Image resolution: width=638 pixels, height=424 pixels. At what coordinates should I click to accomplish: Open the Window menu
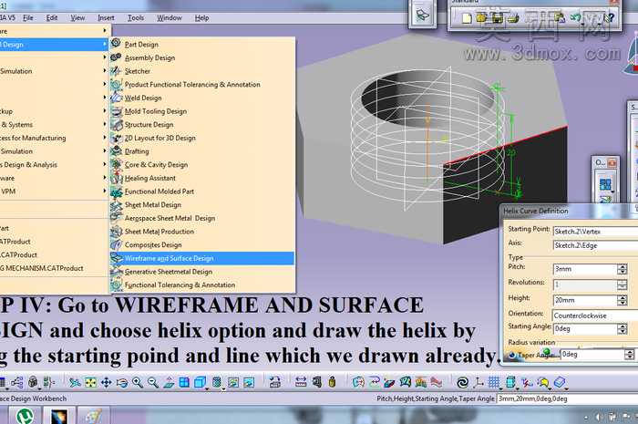170,17
